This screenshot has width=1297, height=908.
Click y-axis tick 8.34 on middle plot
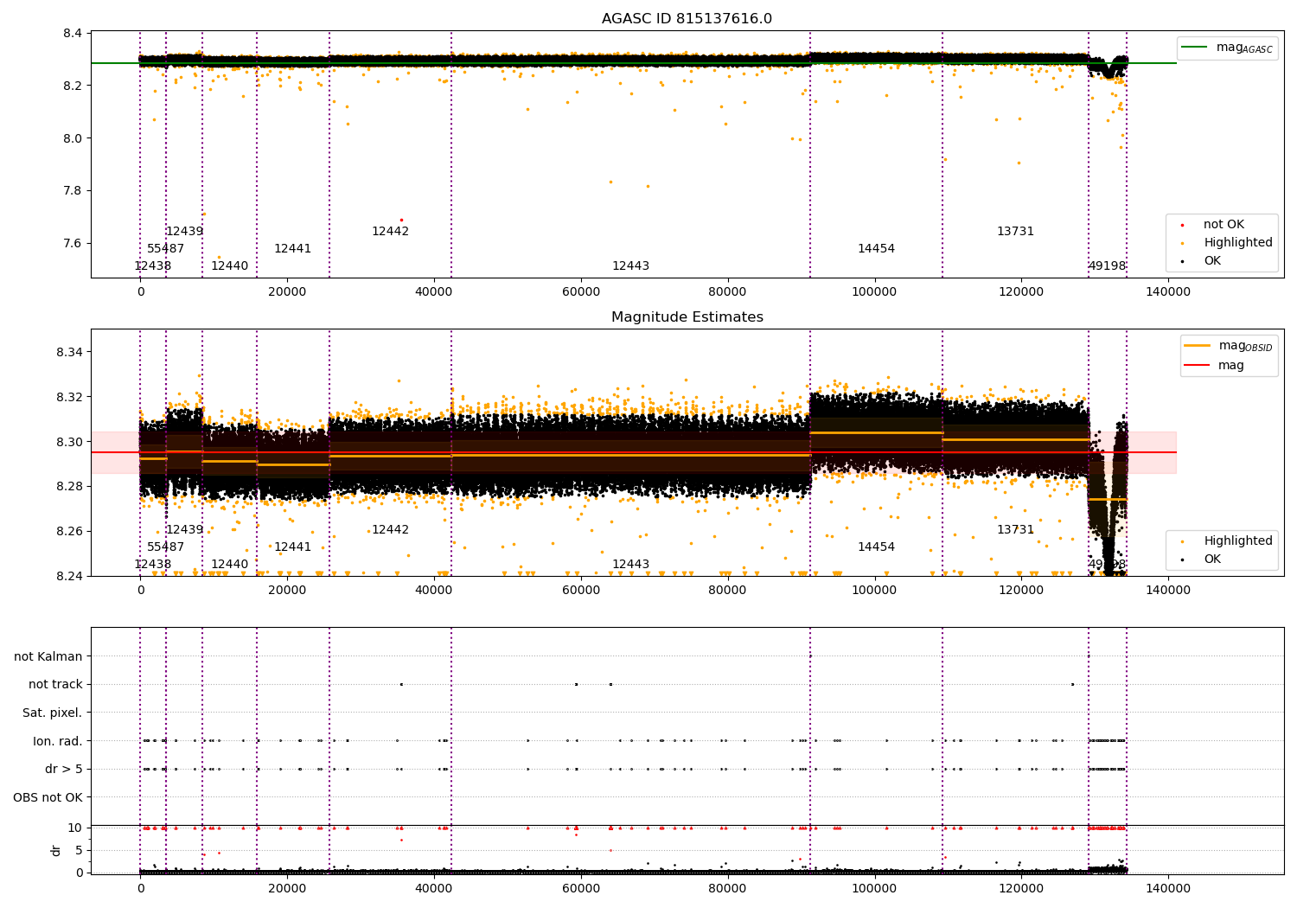[x=69, y=353]
